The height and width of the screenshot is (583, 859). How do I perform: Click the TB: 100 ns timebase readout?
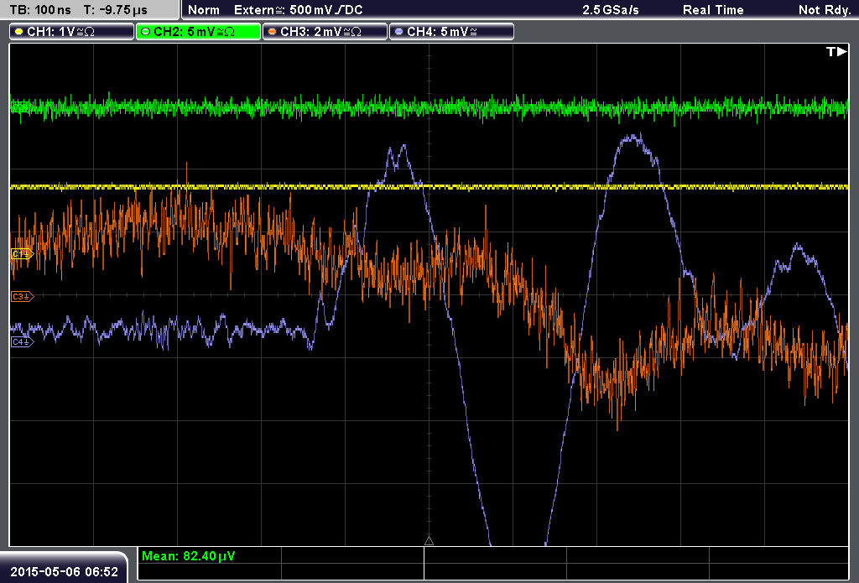pyautogui.click(x=40, y=10)
